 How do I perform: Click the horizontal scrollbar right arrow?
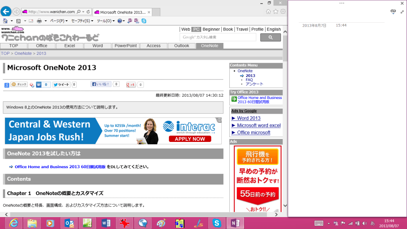[276, 214]
